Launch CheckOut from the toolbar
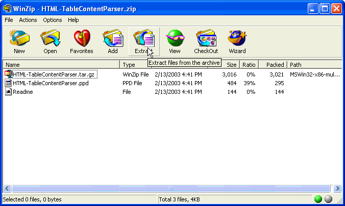Screen dimensions: 345x206 pyautogui.click(x=206, y=41)
